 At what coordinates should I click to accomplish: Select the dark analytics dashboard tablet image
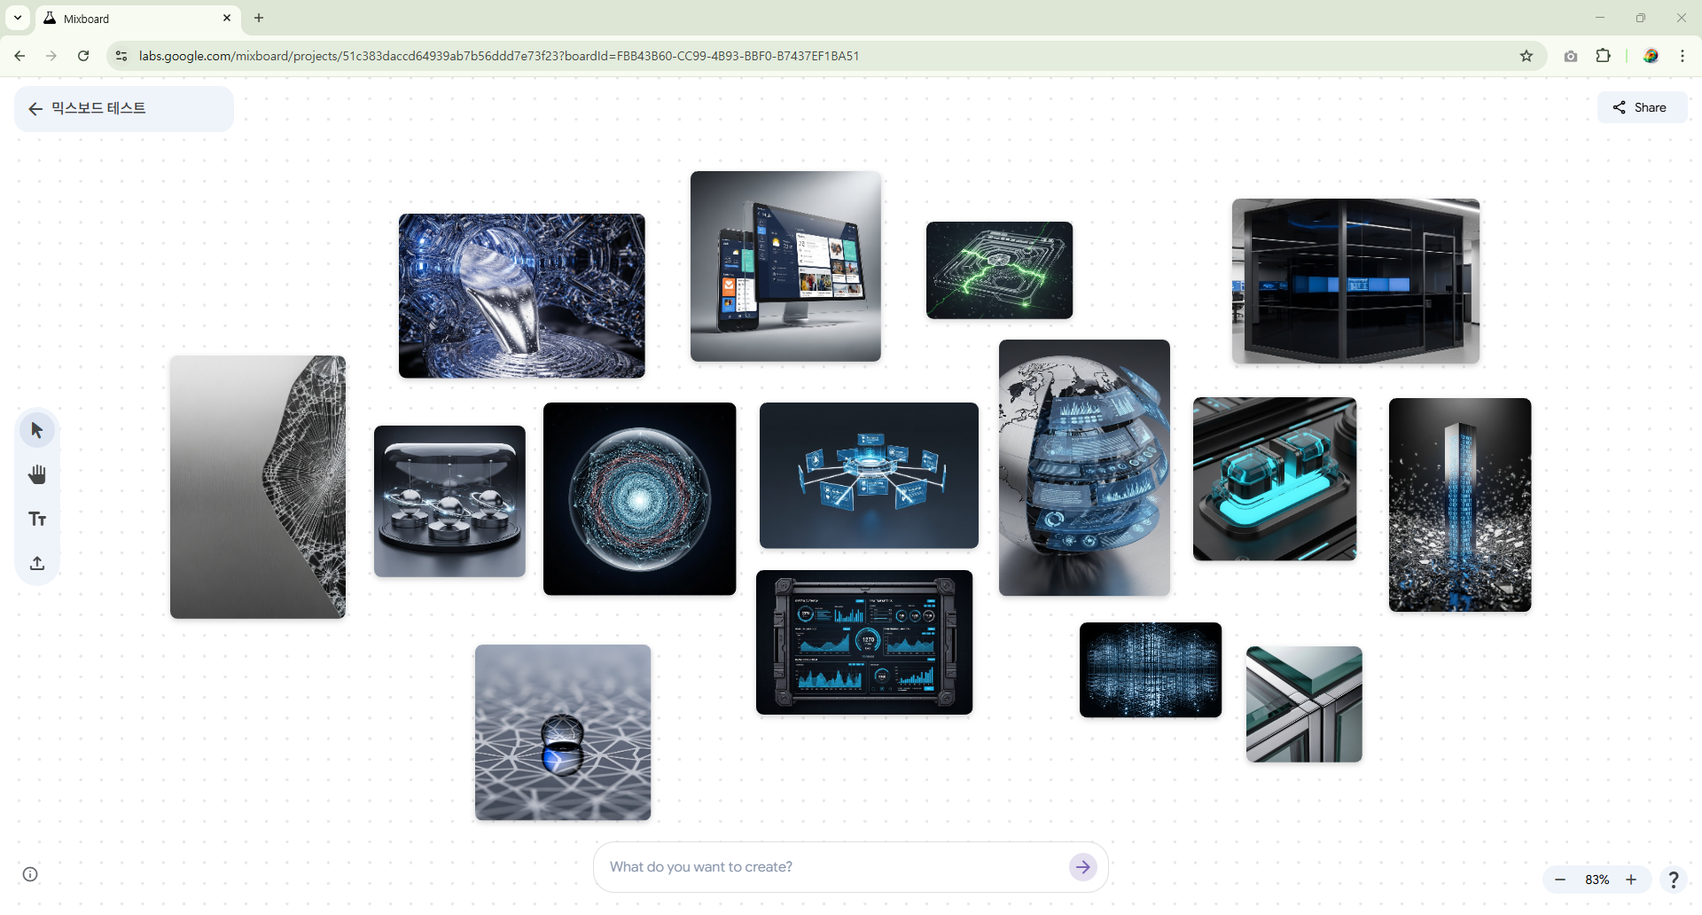(864, 642)
